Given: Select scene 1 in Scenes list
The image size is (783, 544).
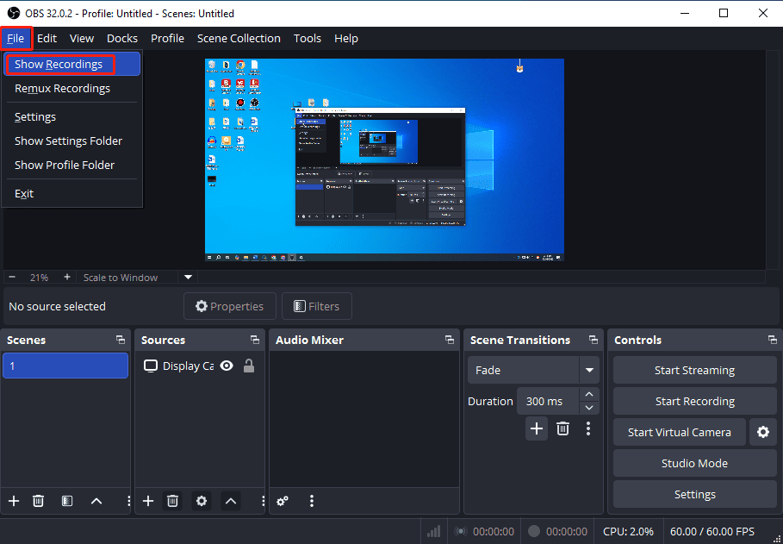Looking at the screenshot, I should coord(65,366).
